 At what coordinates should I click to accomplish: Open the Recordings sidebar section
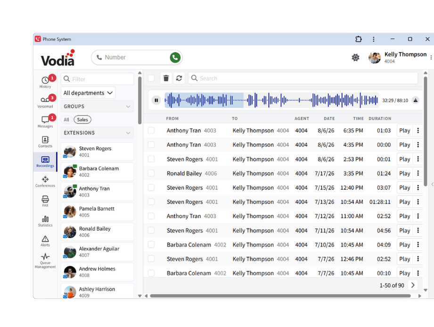click(x=45, y=162)
